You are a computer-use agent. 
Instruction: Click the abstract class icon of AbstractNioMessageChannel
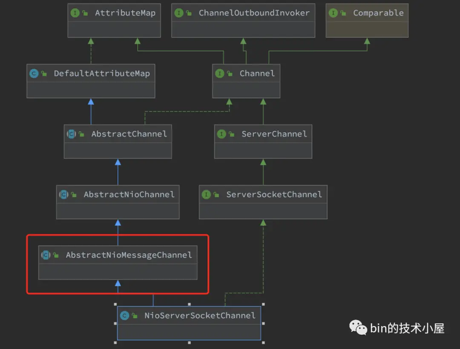(46, 255)
